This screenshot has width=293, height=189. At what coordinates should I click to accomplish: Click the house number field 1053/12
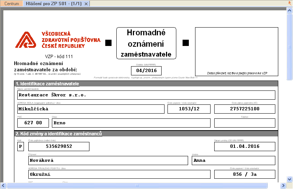click(189, 109)
